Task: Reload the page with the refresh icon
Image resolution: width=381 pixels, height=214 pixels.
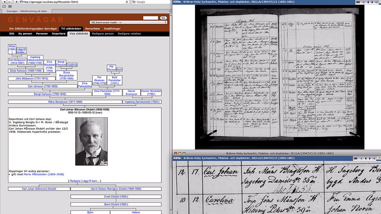Action: pyautogui.click(x=128, y=2)
